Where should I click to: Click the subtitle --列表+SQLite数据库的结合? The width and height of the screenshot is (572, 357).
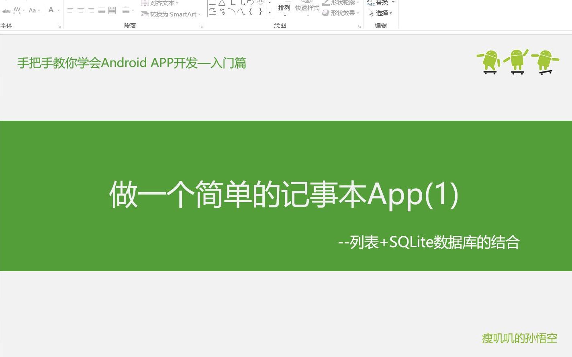click(x=429, y=242)
